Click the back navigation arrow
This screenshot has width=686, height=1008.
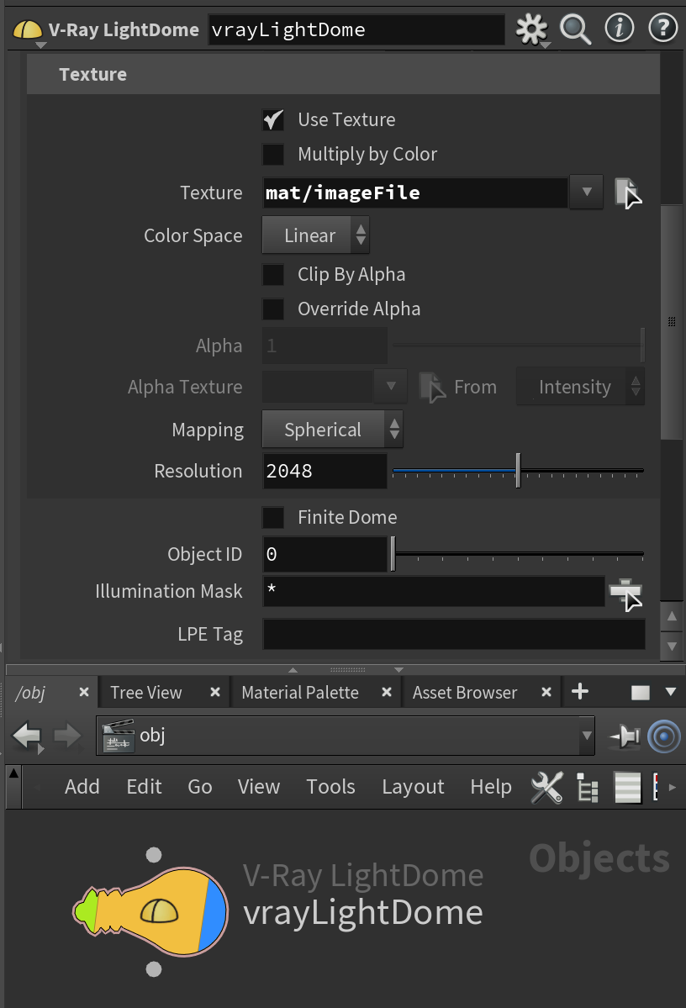27,736
